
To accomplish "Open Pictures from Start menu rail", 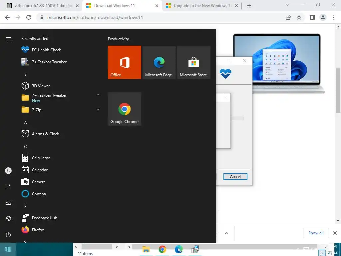I will point(8,203).
